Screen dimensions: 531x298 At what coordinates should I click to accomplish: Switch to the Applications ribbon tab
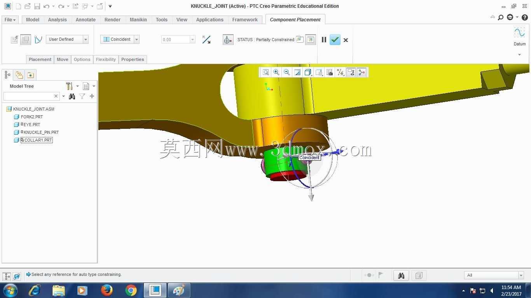pyautogui.click(x=210, y=20)
